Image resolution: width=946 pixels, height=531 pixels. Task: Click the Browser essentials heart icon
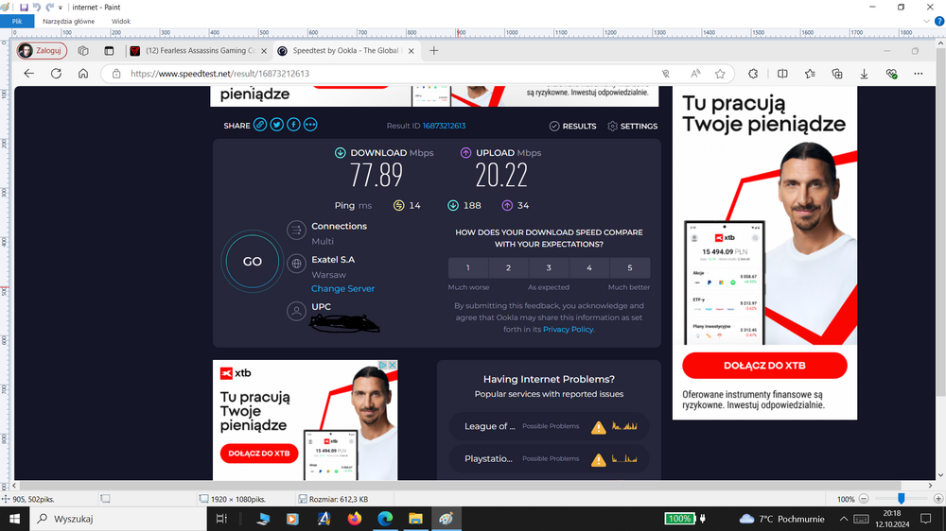(891, 74)
